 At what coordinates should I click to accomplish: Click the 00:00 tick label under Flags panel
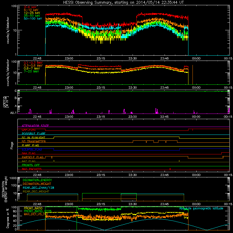(x=196, y=175)
